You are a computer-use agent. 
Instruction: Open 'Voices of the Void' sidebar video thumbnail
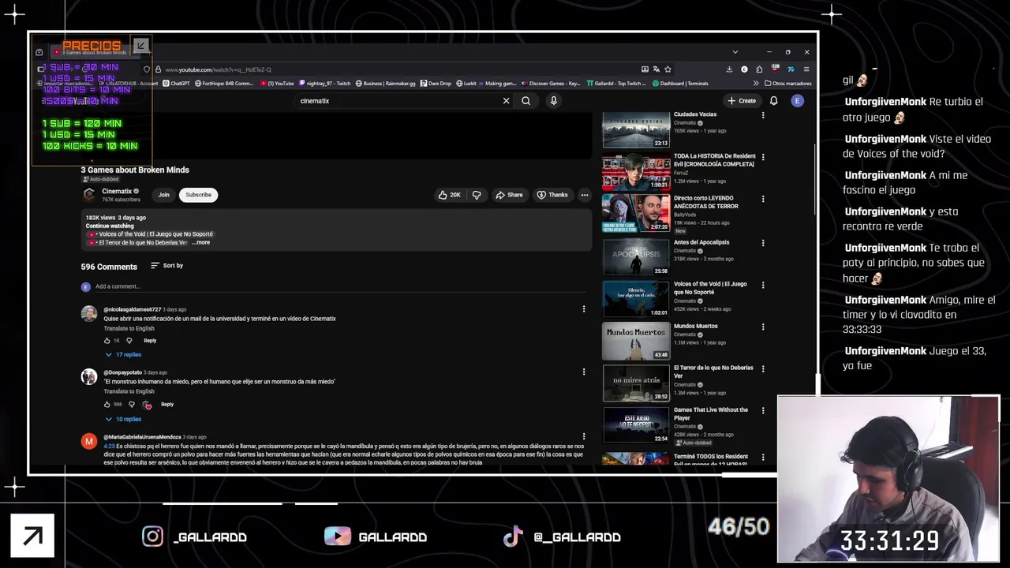[x=636, y=298]
